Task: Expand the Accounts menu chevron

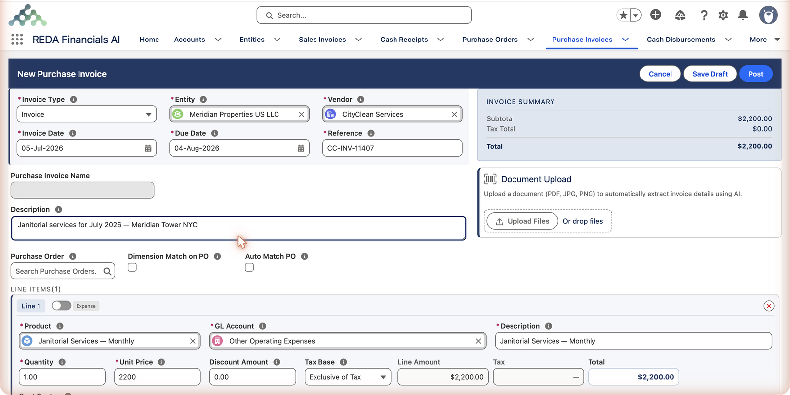Action: (218, 39)
